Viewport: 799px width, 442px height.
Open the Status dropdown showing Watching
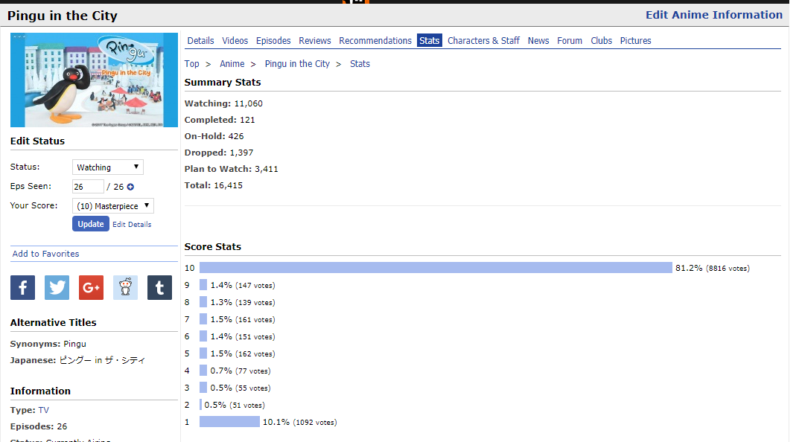(108, 167)
